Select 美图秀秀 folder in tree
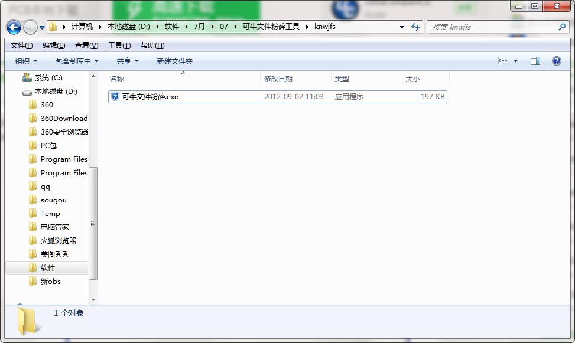575x343 pixels. pyautogui.click(x=54, y=254)
